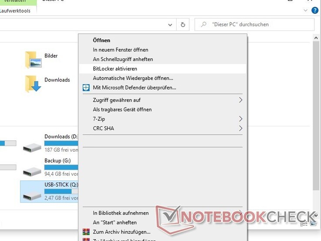The width and height of the screenshot is (321, 241).
Task: Click the Downloads (D:) usage bar
Action: coord(61,143)
